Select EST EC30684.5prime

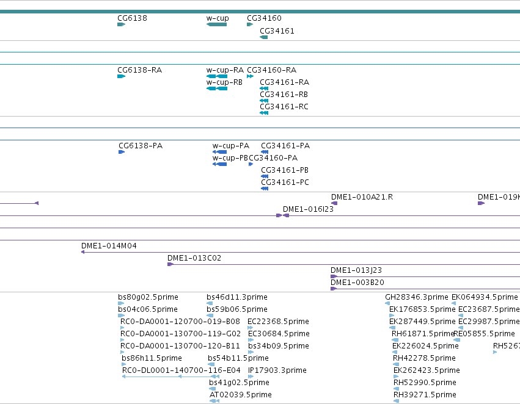click(279, 334)
